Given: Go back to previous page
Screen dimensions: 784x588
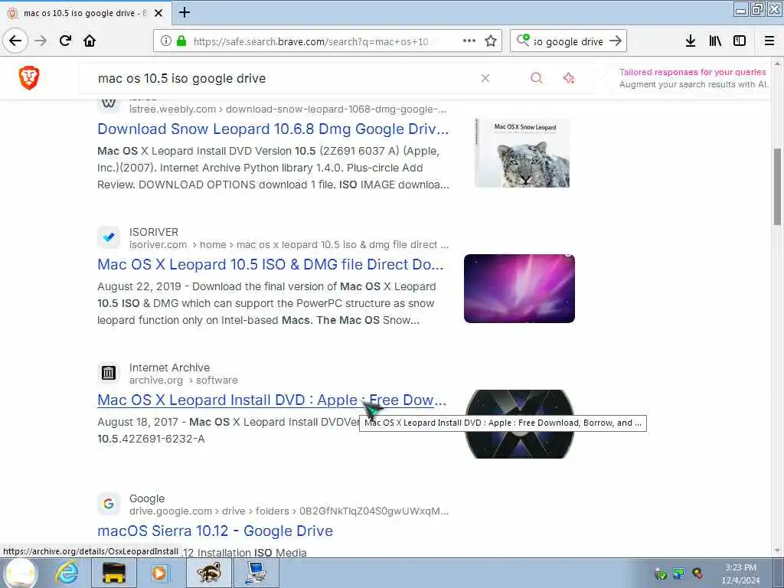Looking at the screenshot, I should 15,41.
